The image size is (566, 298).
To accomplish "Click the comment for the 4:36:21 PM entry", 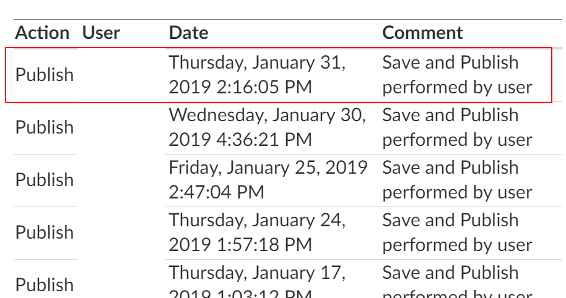I will (x=457, y=127).
